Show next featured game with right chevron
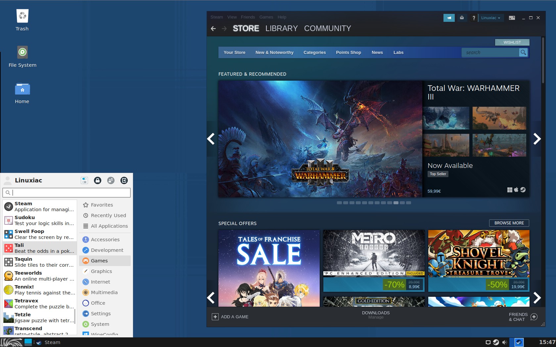556x347 pixels. pos(537,139)
